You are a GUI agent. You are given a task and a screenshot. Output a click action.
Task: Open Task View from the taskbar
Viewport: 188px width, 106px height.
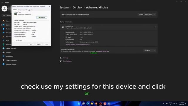pos(83,104)
